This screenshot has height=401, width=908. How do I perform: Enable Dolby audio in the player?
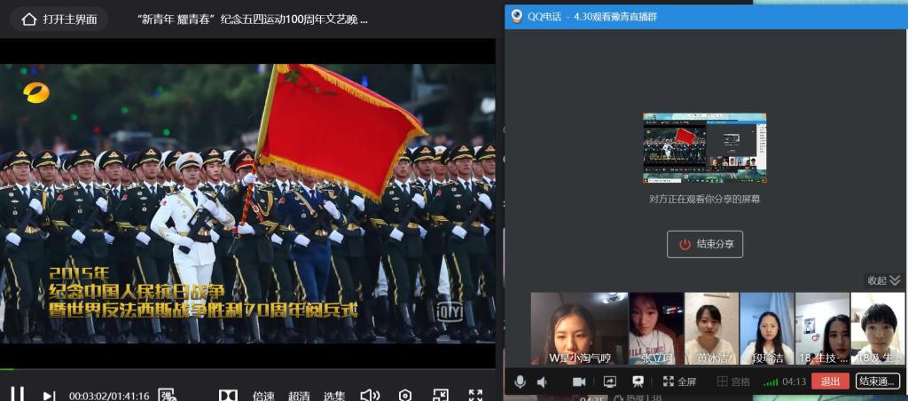[228, 396]
